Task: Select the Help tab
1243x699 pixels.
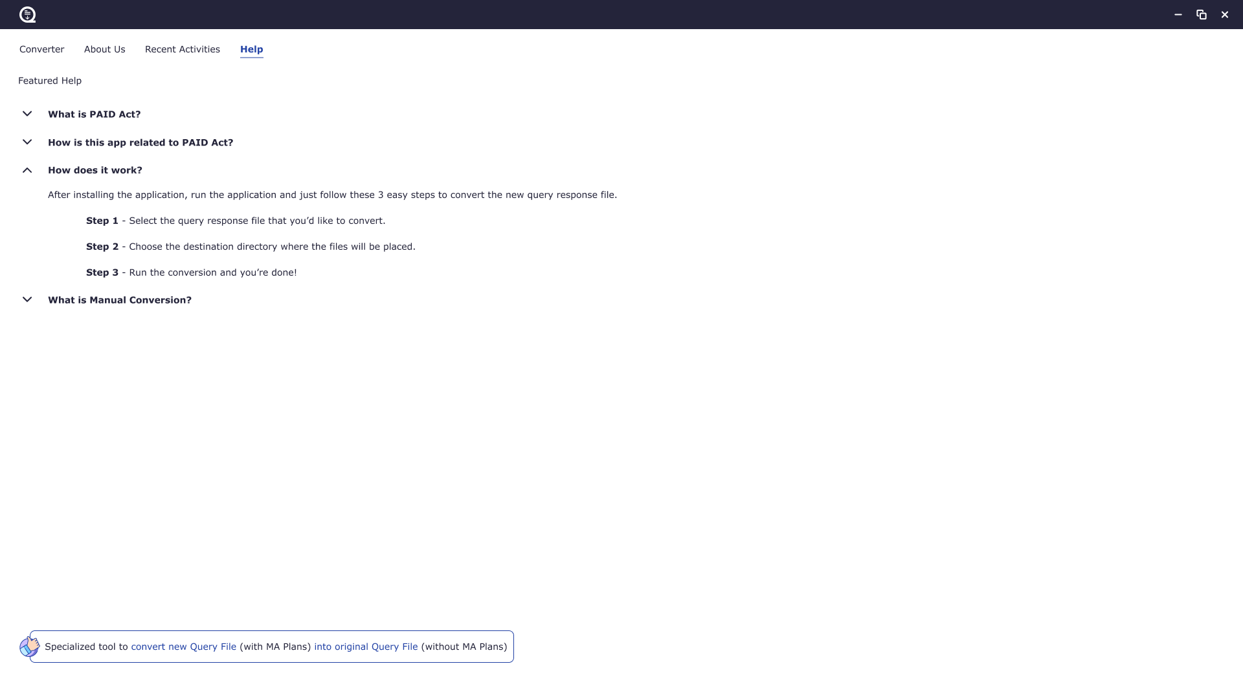Action: (x=251, y=49)
